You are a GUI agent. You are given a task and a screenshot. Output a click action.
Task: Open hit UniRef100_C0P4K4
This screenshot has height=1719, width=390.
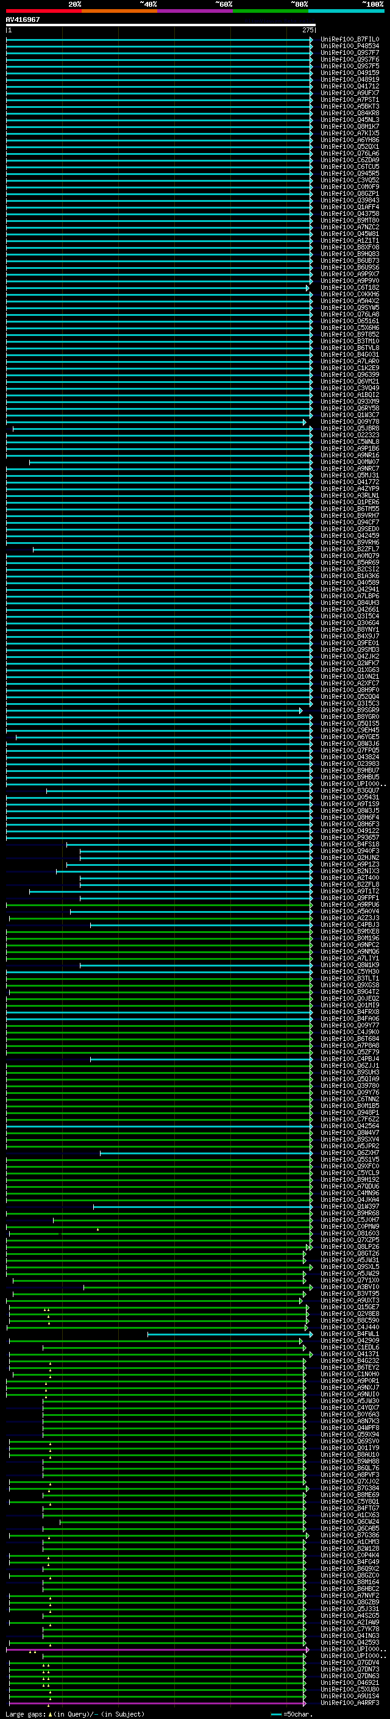pyautogui.click(x=349, y=1555)
